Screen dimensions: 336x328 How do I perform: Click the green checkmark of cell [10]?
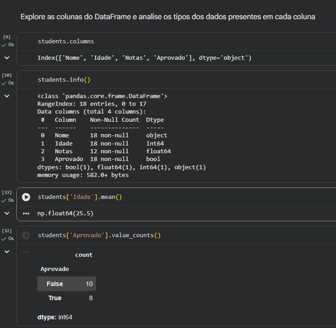[4, 83]
